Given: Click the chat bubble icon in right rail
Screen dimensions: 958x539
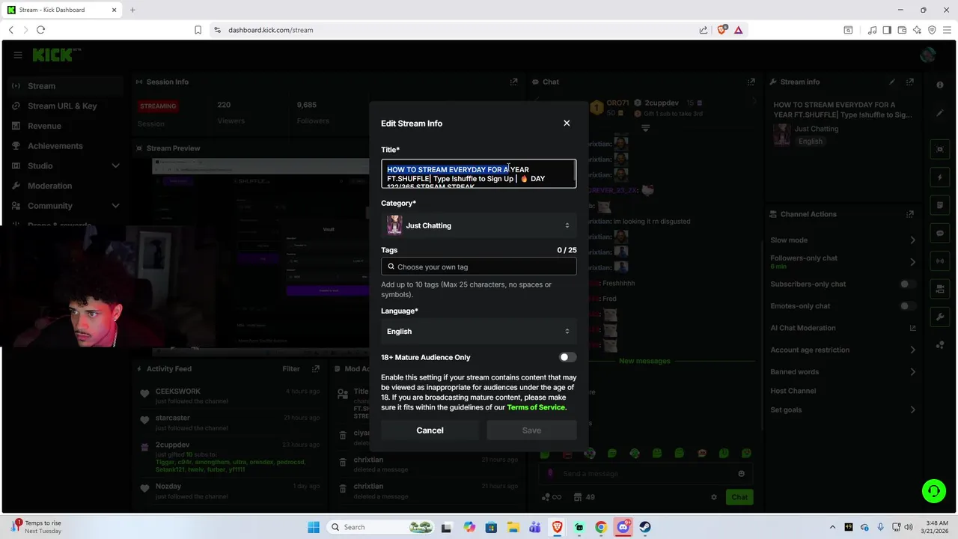Looking at the screenshot, I should click(x=940, y=234).
